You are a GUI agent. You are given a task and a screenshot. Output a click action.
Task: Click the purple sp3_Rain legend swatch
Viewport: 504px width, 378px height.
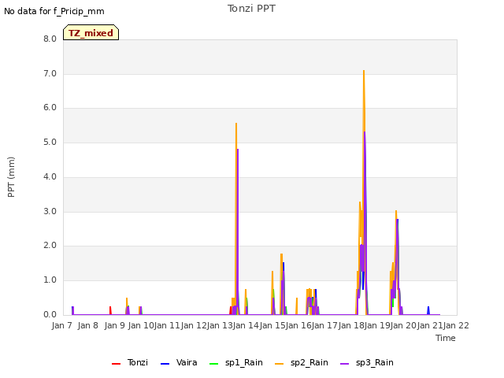[x=345, y=364]
